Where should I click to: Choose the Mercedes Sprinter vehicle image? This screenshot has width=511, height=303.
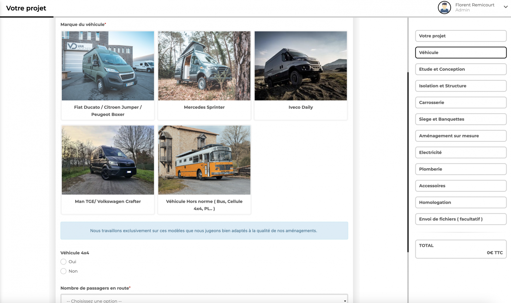[x=204, y=66]
